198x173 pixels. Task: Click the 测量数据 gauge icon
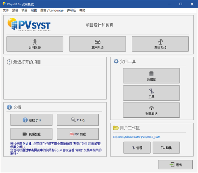tap(151, 108)
